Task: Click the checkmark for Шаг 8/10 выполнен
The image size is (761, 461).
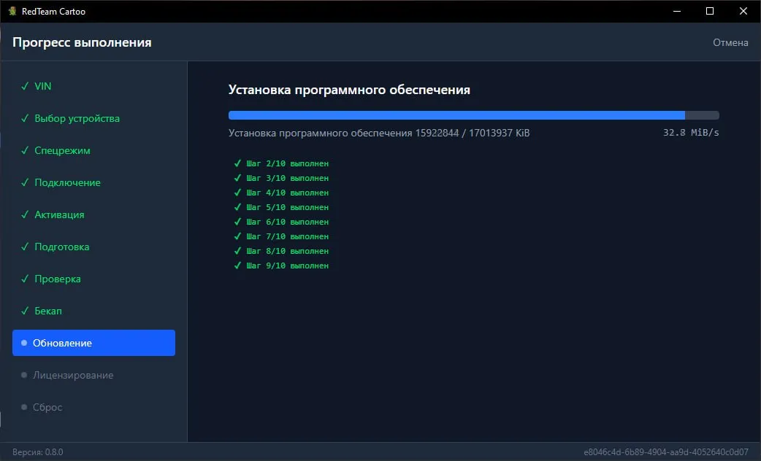Action: pyautogui.click(x=237, y=251)
